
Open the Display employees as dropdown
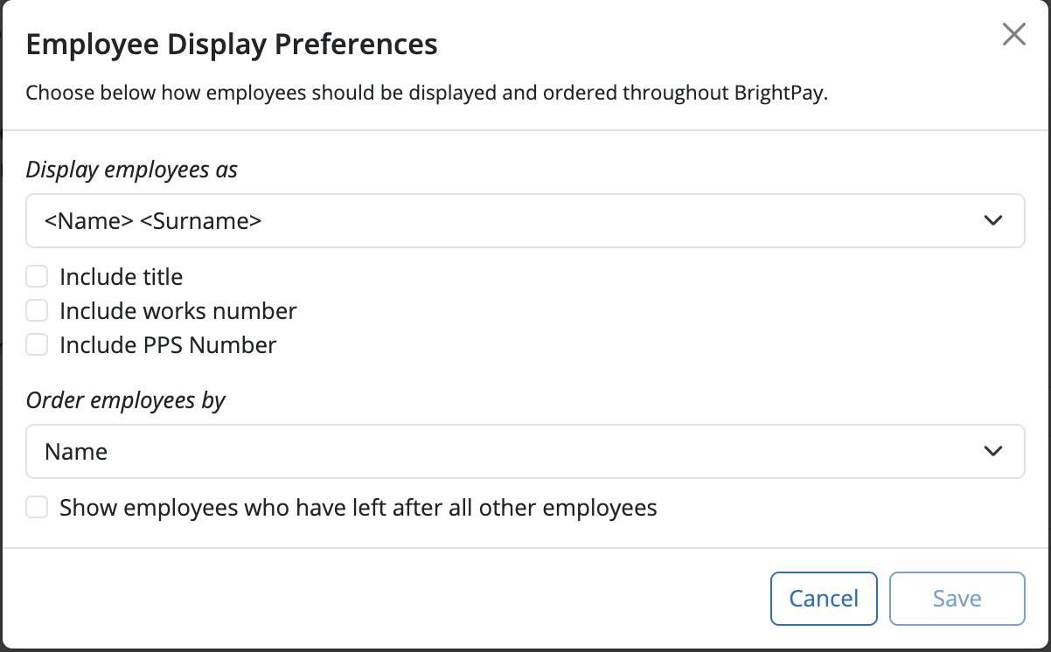tap(525, 220)
